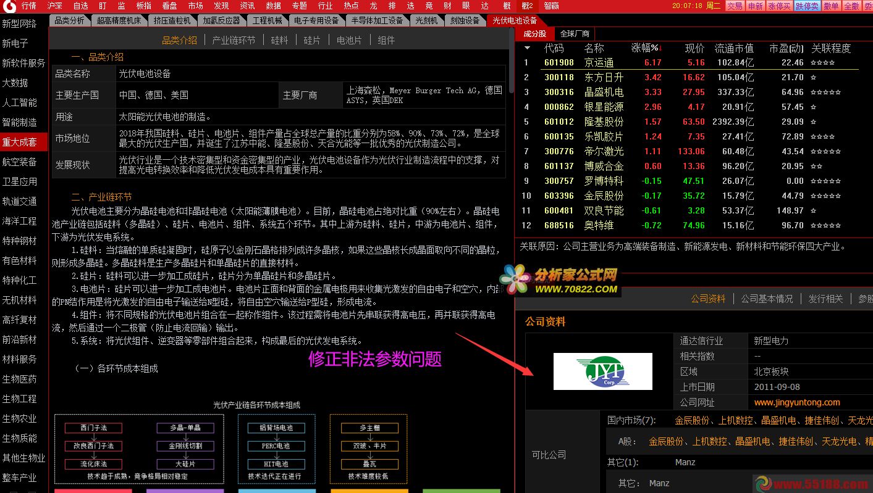Viewport: 873px width, 493px height.
Task: Click the 全撤 button
Action: 851,6
